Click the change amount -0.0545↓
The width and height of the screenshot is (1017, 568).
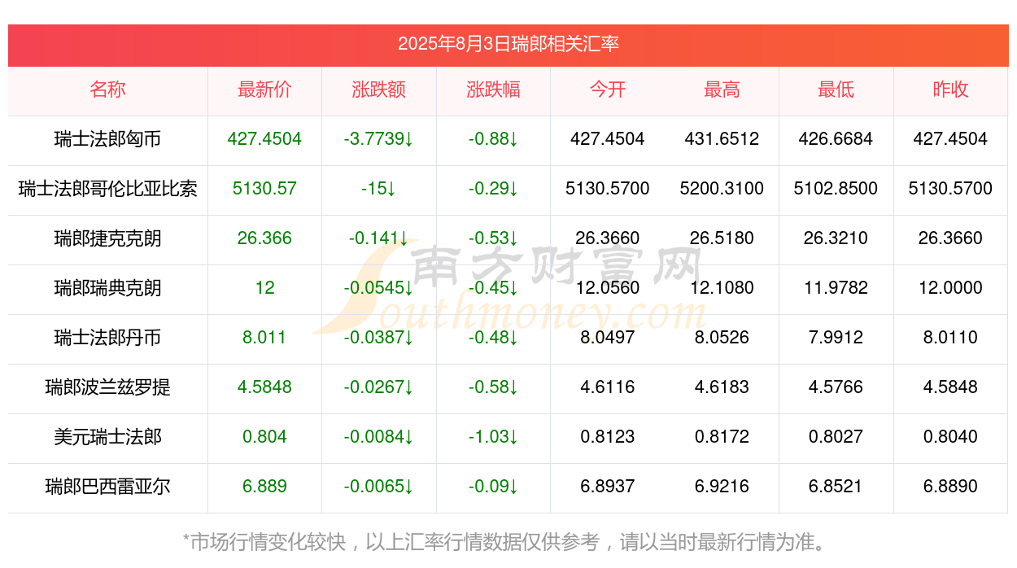point(379,288)
